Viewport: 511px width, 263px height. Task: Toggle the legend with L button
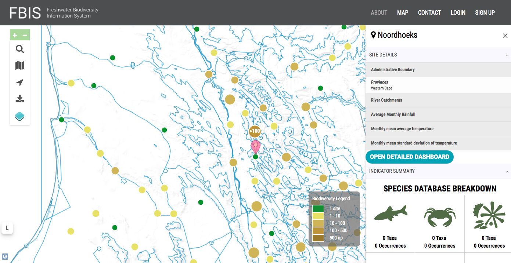(x=7, y=228)
